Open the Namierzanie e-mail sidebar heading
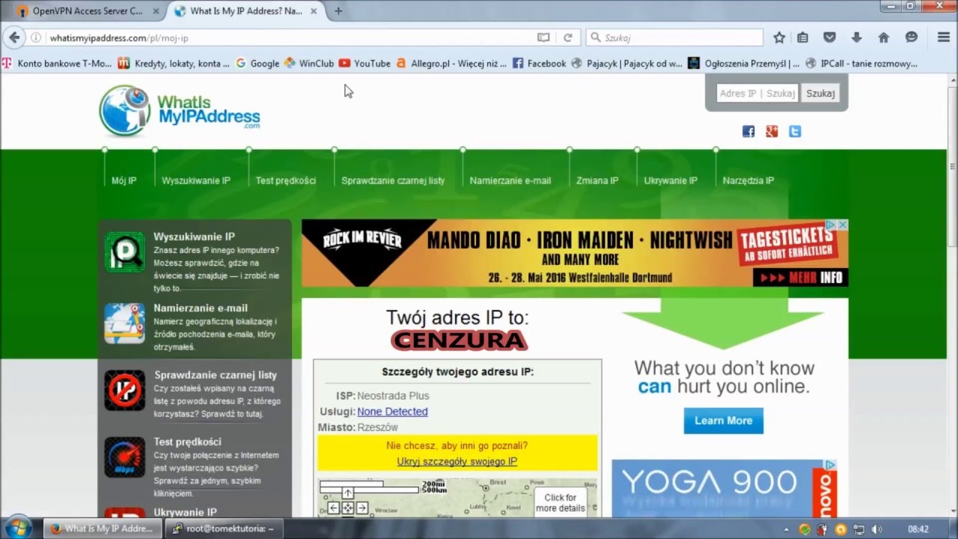This screenshot has width=958, height=539. point(201,308)
